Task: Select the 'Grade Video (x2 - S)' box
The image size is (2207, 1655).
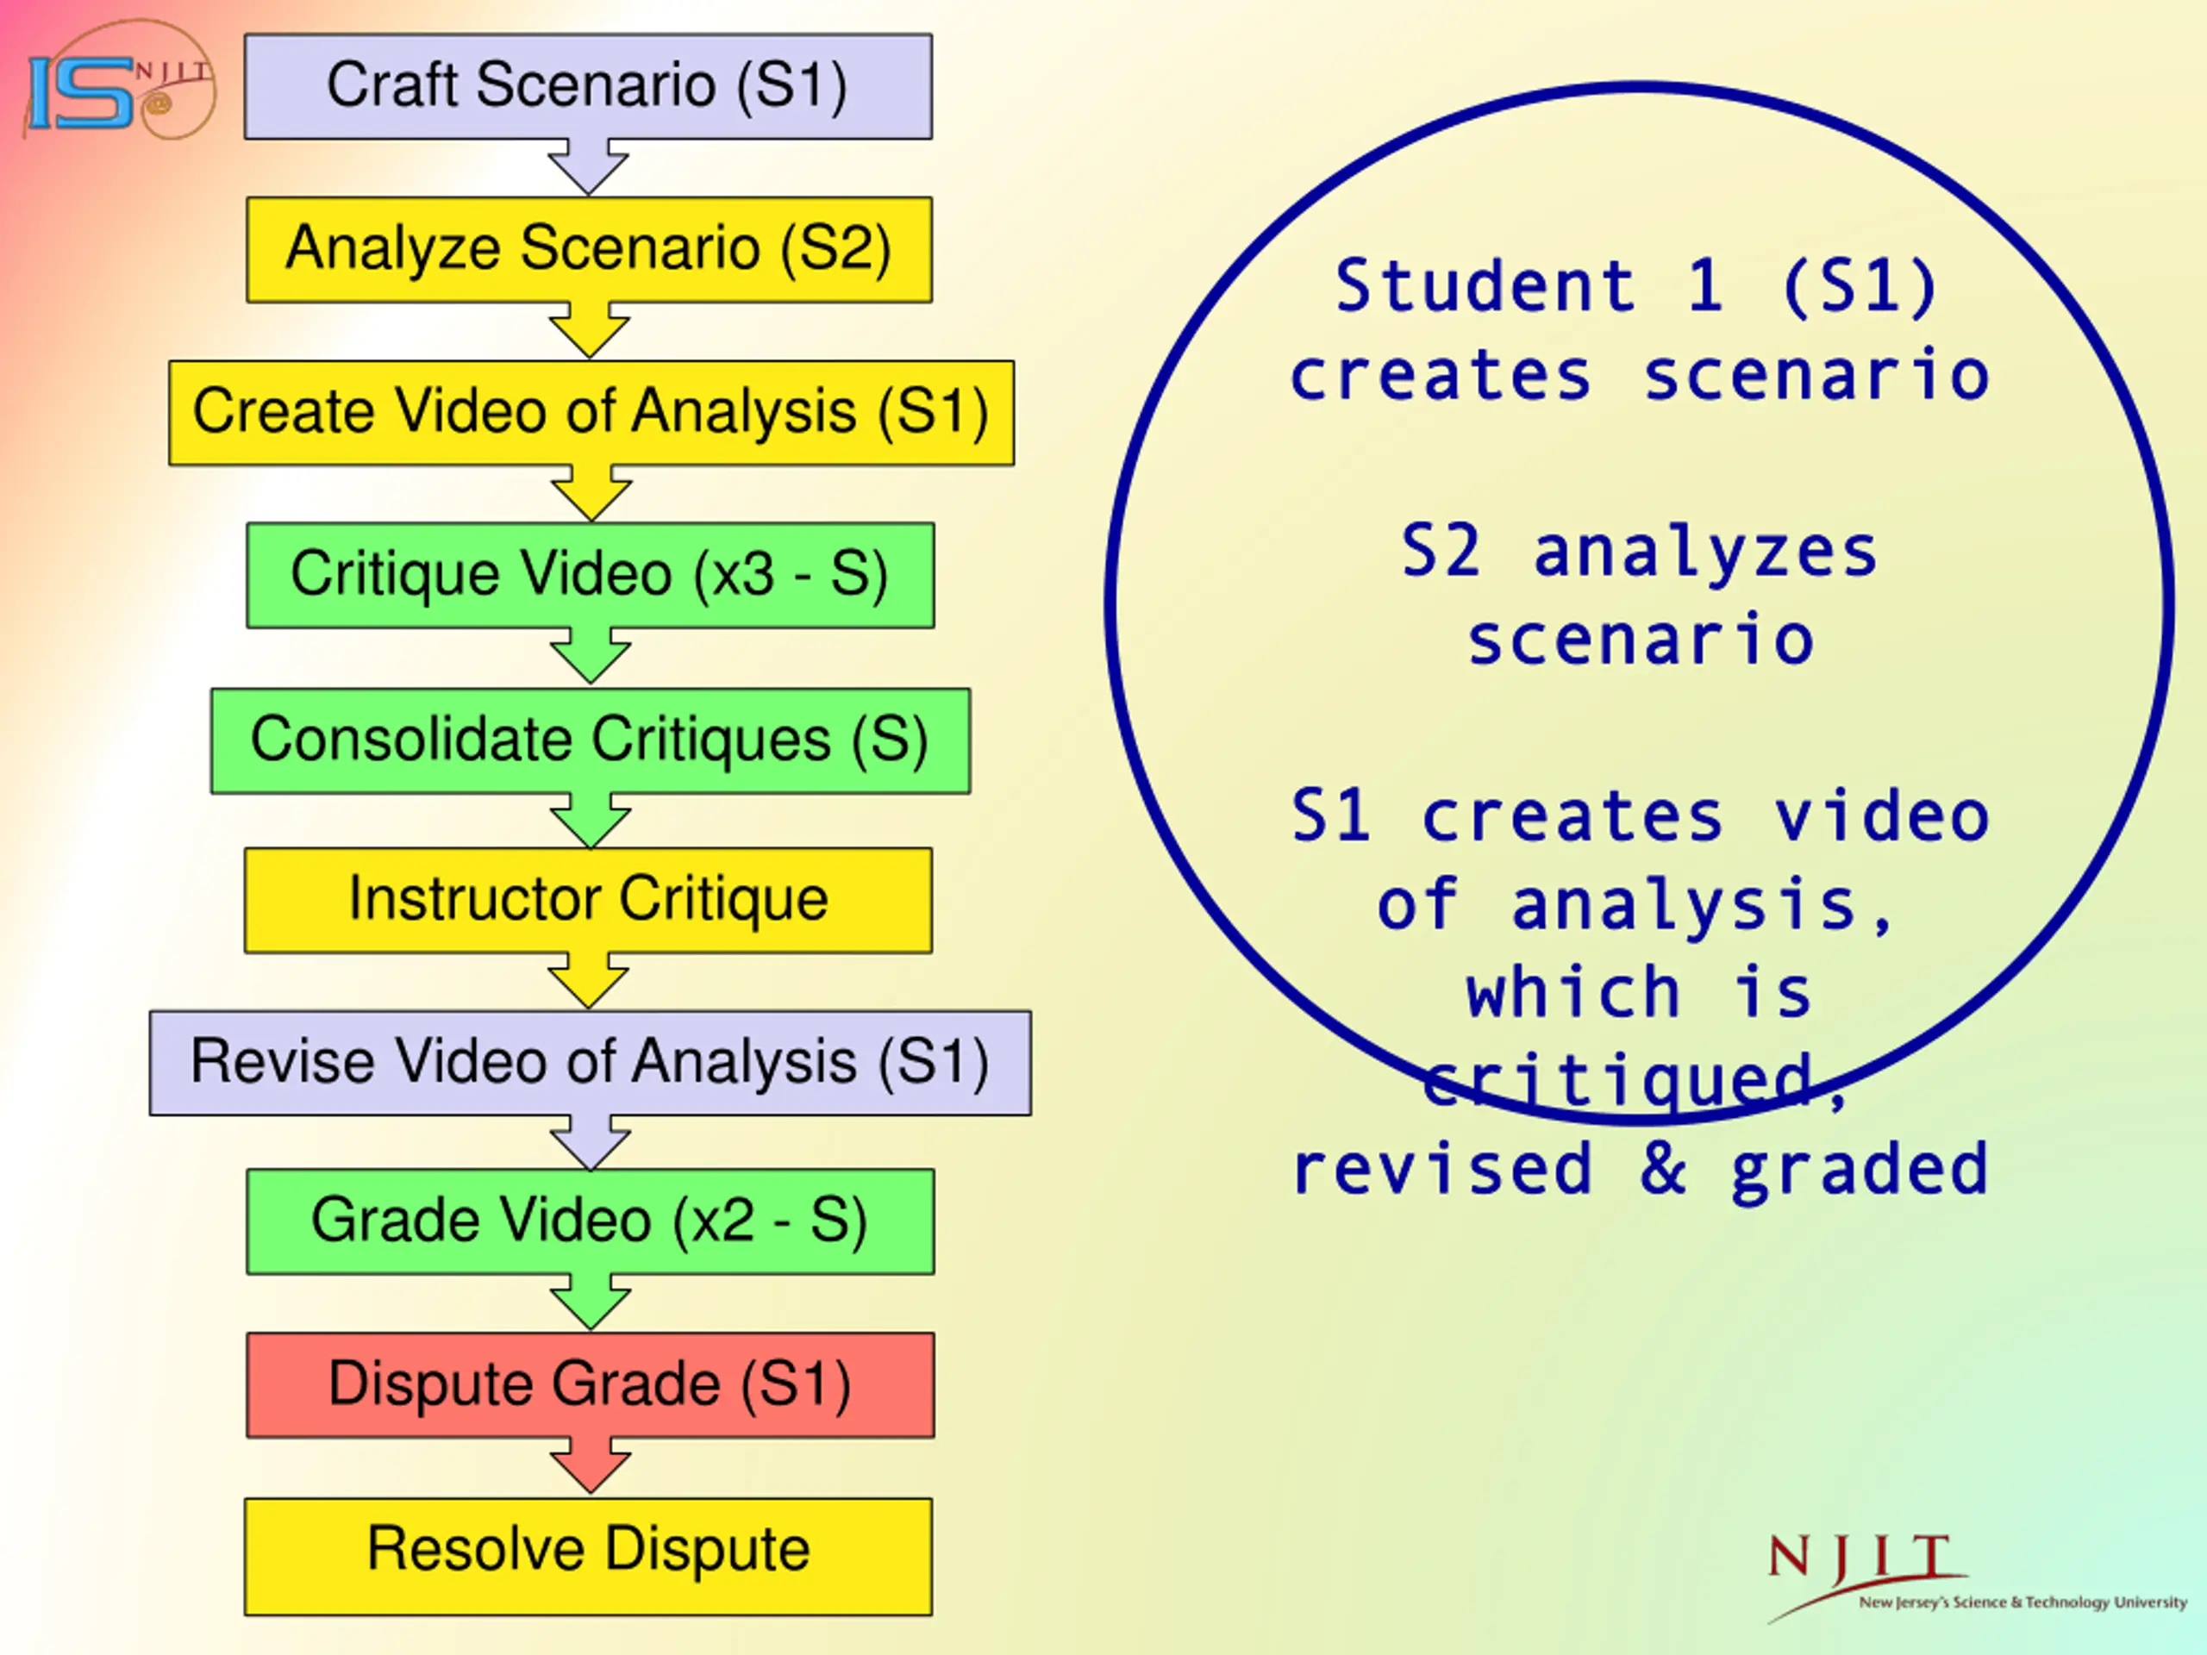Action: [591, 1222]
